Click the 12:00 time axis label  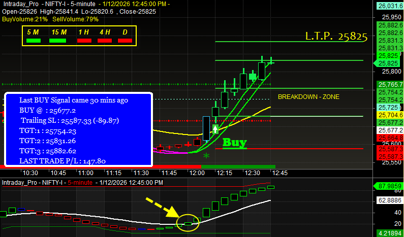click(197, 173)
